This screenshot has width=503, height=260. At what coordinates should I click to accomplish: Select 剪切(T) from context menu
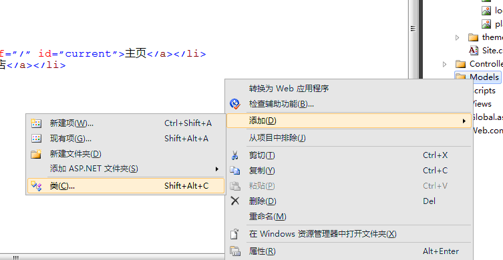[349, 155]
